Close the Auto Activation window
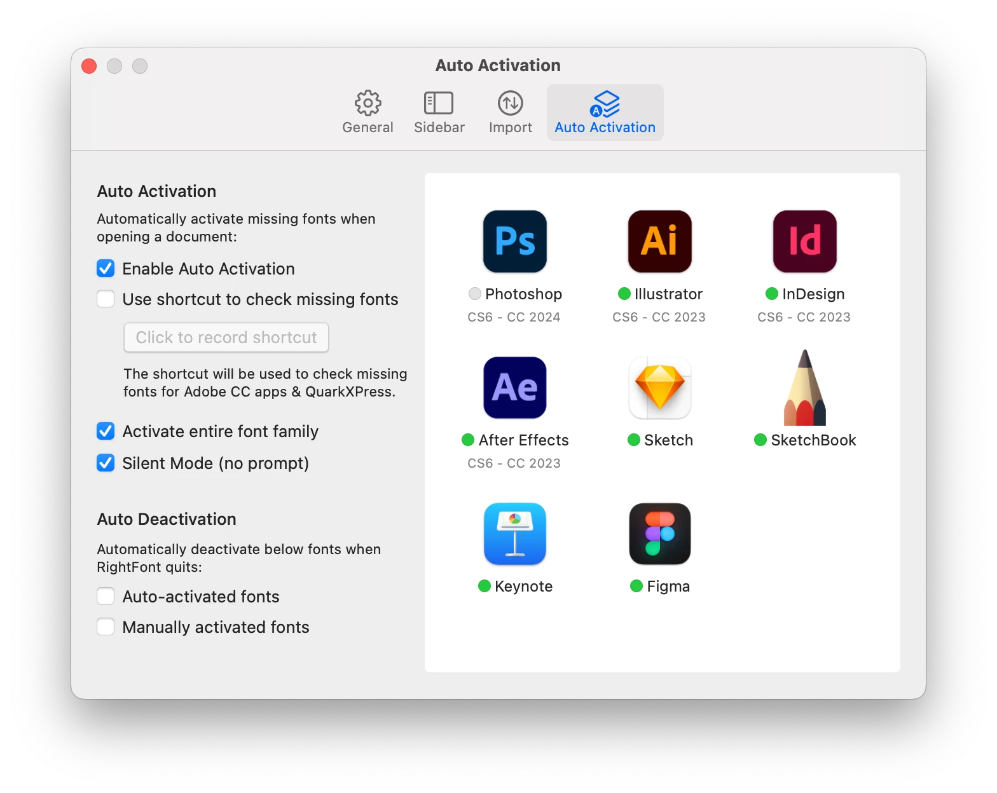The height and width of the screenshot is (793, 997). (x=89, y=66)
